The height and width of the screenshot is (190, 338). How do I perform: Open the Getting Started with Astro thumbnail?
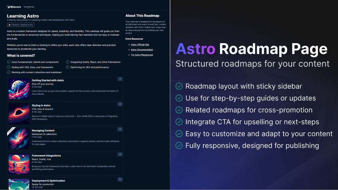point(19,88)
